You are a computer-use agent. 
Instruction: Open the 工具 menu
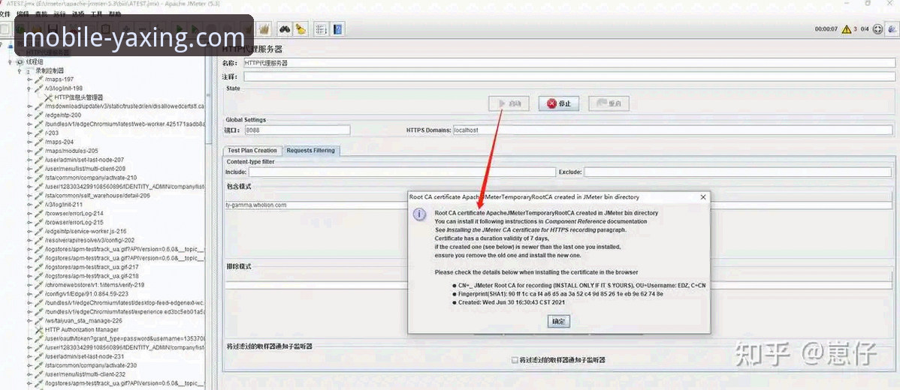tap(96, 13)
